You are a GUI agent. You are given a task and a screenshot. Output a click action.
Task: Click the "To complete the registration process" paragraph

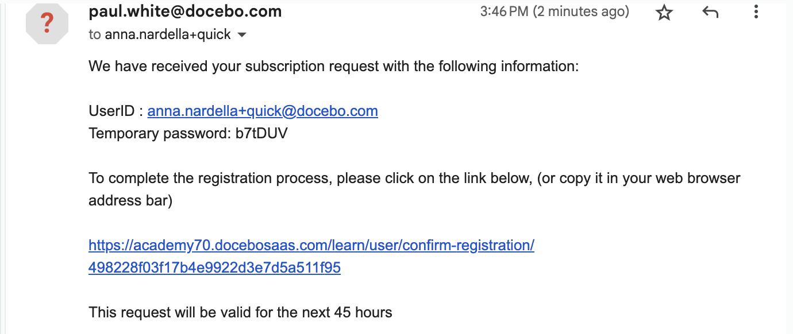(x=414, y=189)
